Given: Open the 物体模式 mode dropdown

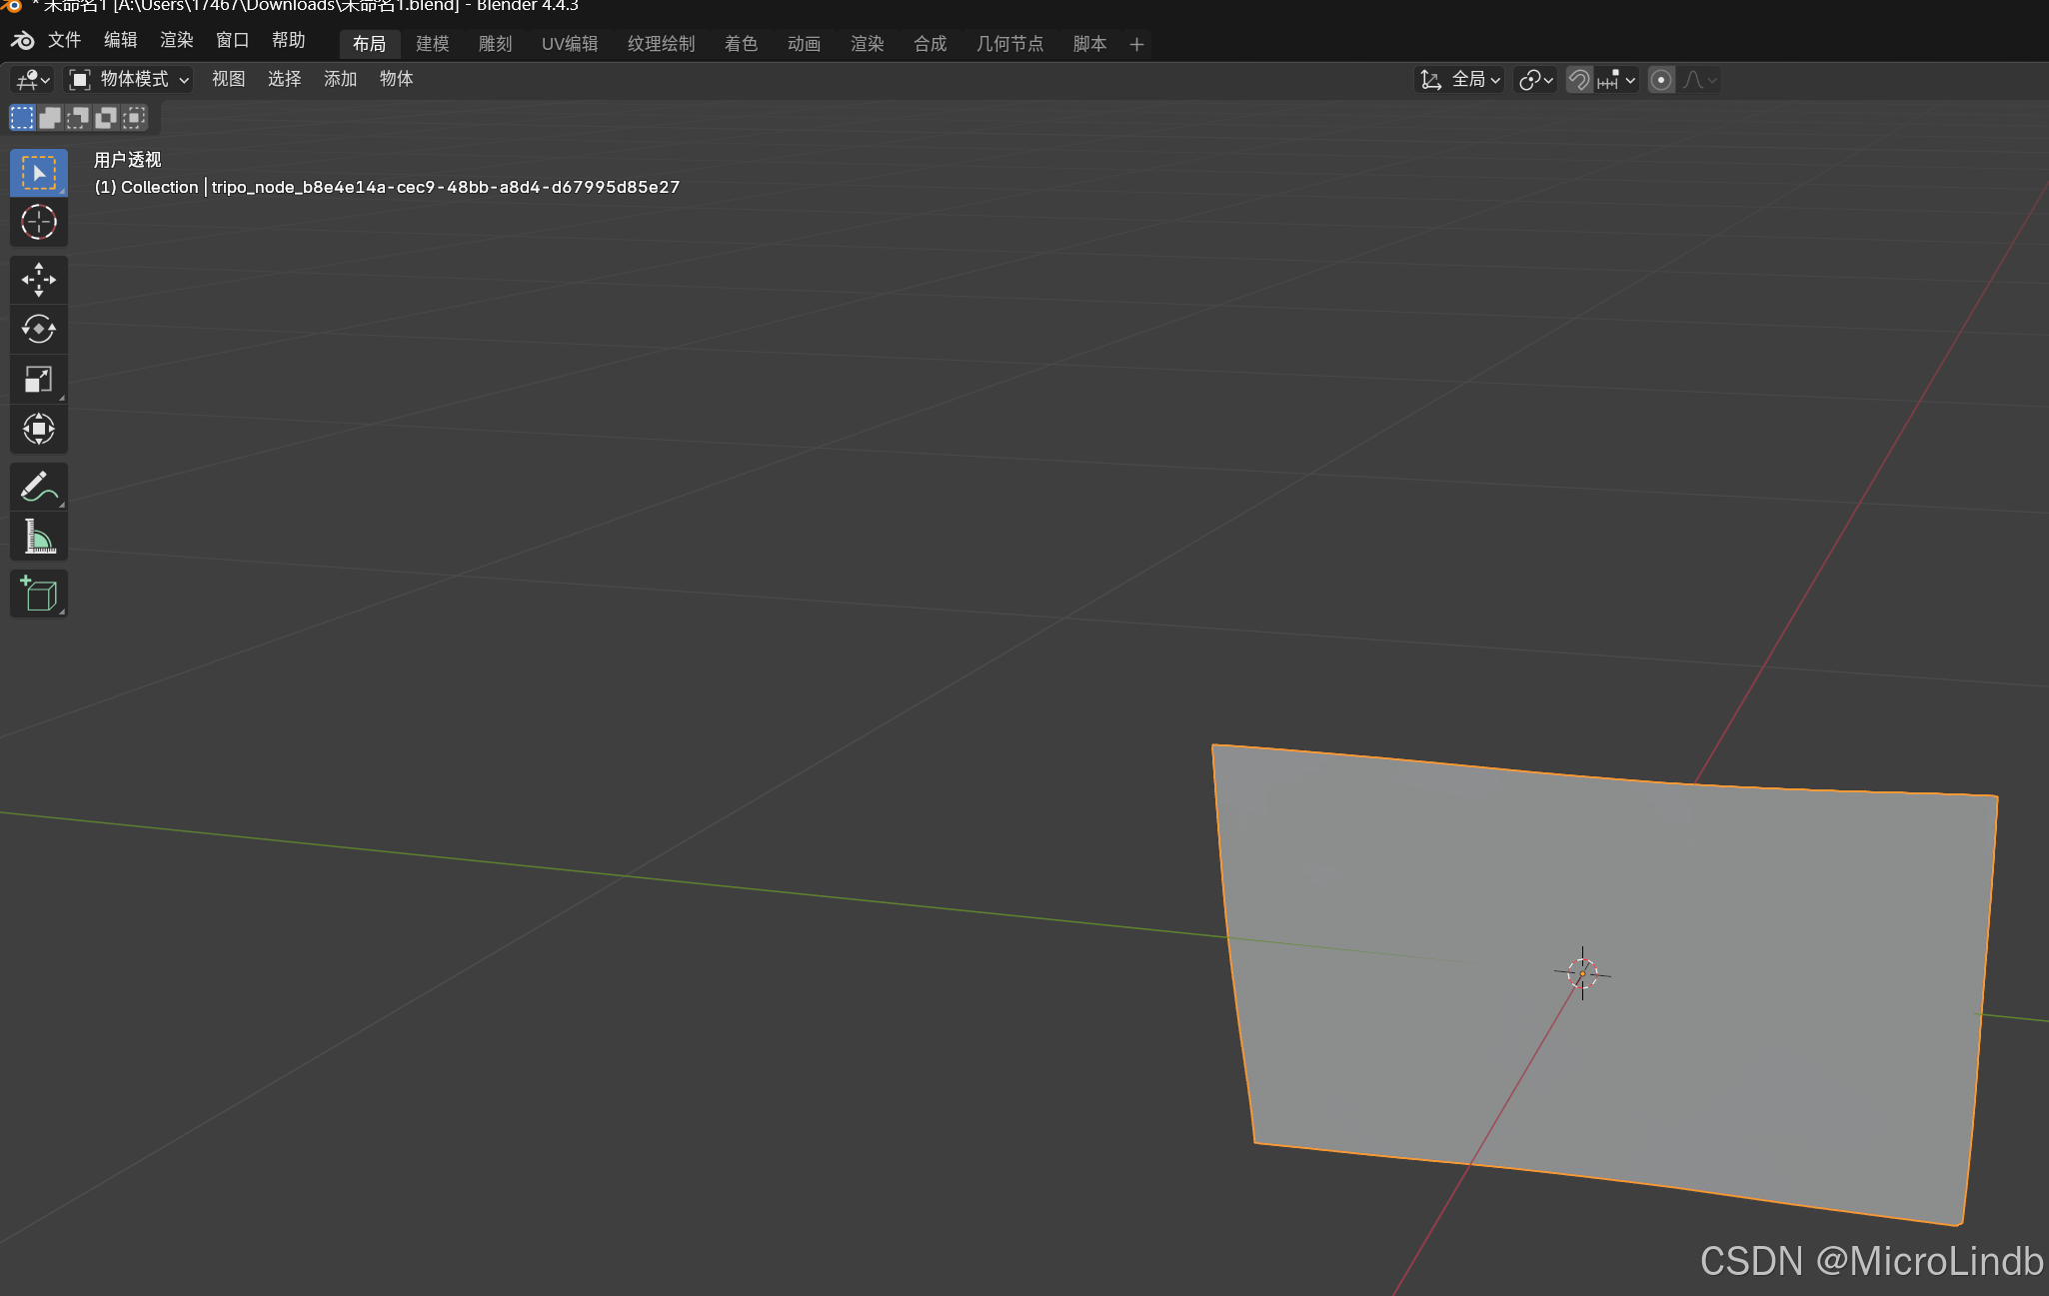Looking at the screenshot, I should click(x=129, y=80).
